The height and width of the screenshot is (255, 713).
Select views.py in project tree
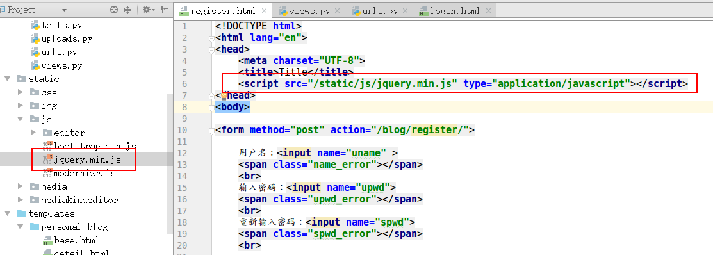62,65
